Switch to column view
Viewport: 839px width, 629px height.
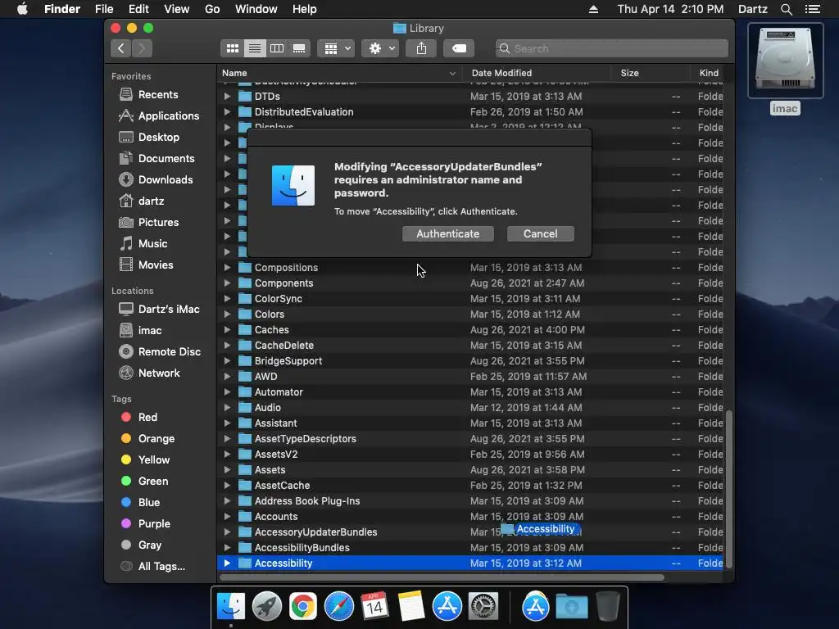(x=277, y=48)
